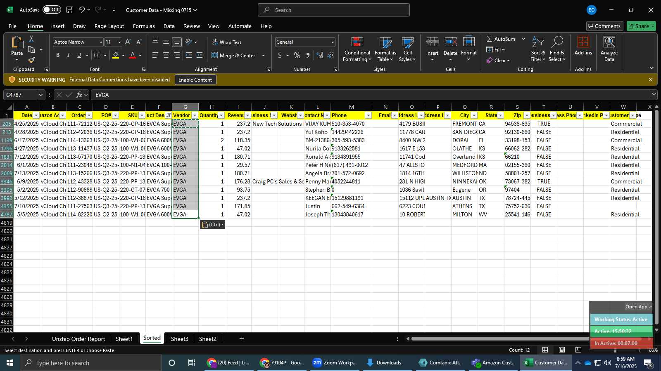The image size is (661, 371).
Task: Add new sheet plus button
Action: [242, 339]
